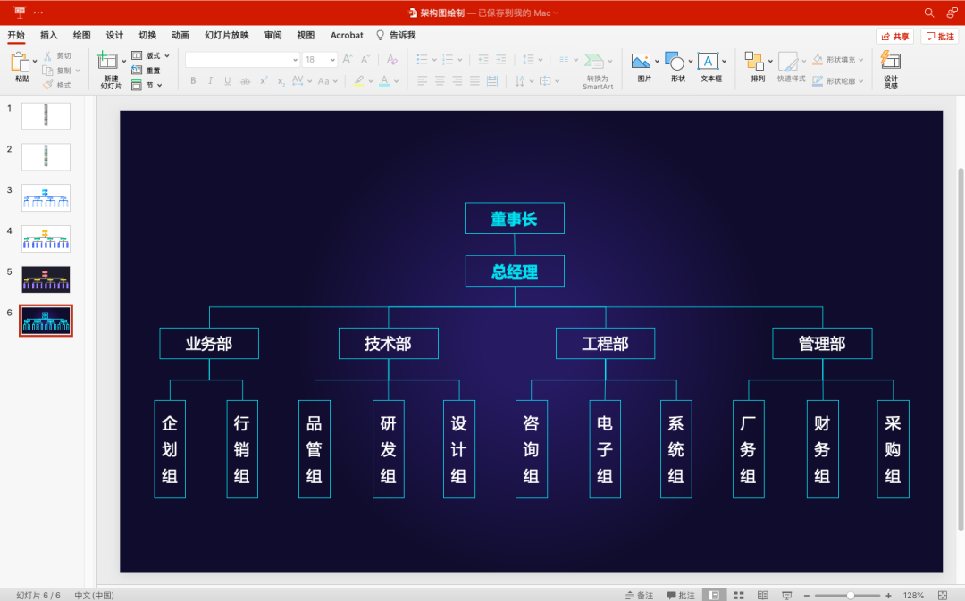The width and height of the screenshot is (965, 601).
Task: Toggle subscript formatting
Action: [281, 80]
